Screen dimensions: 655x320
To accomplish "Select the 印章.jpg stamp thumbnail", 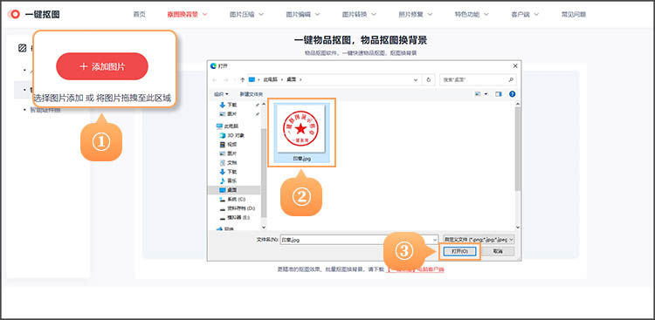I will pyautogui.click(x=301, y=133).
